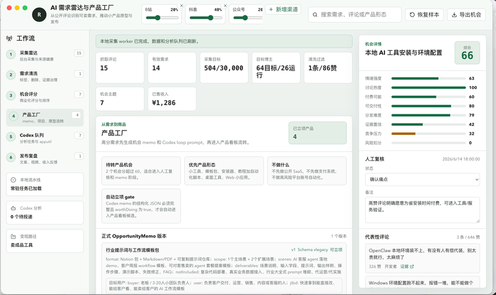Click the 导出机会 button
The height and width of the screenshot is (295, 496).
(x=466, y=14)
